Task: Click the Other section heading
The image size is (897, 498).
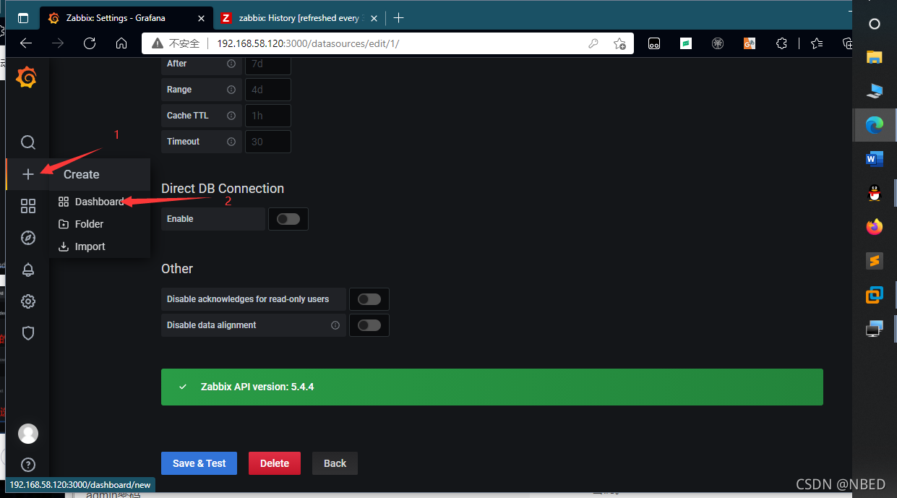Action: pyautogui.click(x=177, y=269)
